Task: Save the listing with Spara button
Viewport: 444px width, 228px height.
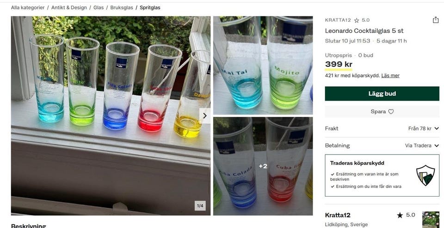Action: click(382, 112)
